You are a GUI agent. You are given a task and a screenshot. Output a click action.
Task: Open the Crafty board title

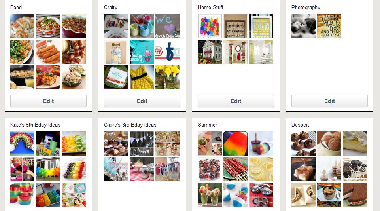tap(110, 7)
